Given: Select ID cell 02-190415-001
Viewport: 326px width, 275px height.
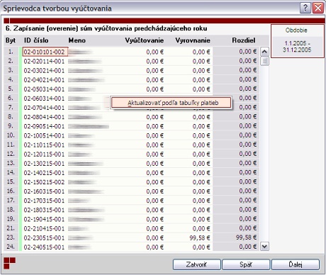Looking at the screenshot, I should [x=44, y=219].
